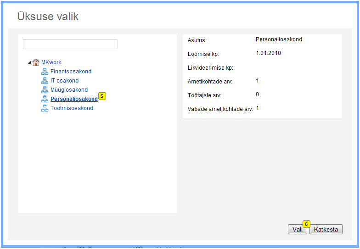This screenshot has height=249, width=360.
Task: Click the search field above the tree
Action: [x=70, y=44]
